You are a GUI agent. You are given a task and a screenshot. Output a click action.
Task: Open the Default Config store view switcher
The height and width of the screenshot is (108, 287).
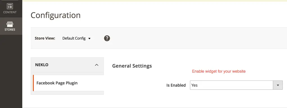coord(76,38)
